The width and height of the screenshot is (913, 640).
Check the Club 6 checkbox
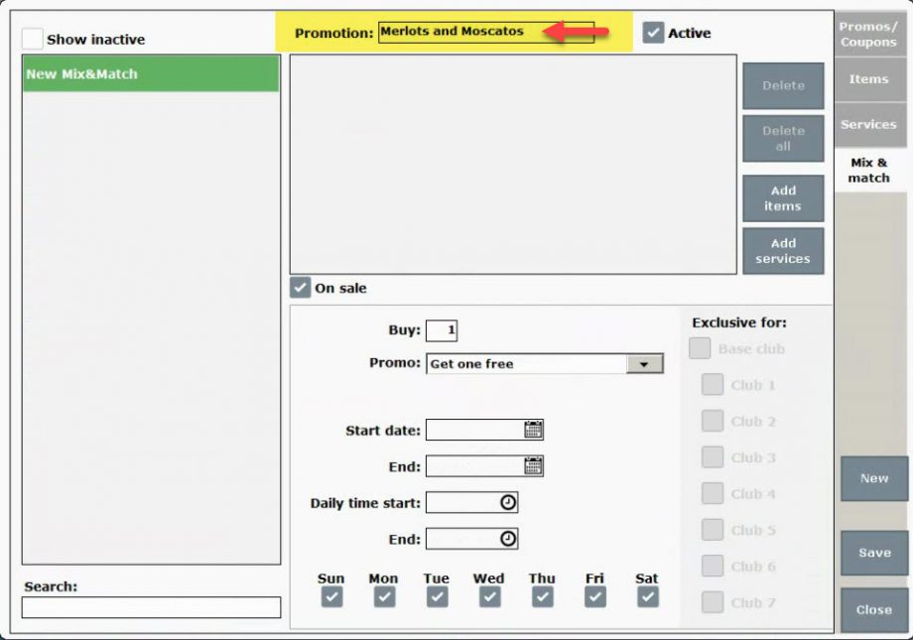pyautogui.click(x=713, y=566)
